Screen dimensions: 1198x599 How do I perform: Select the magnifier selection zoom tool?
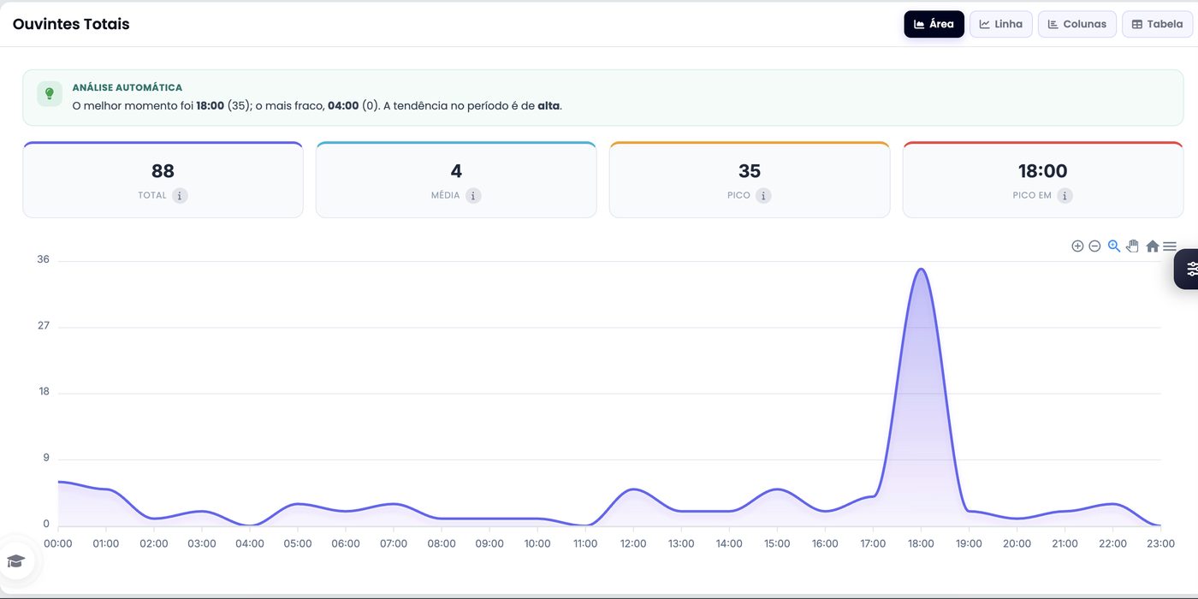1114,246
